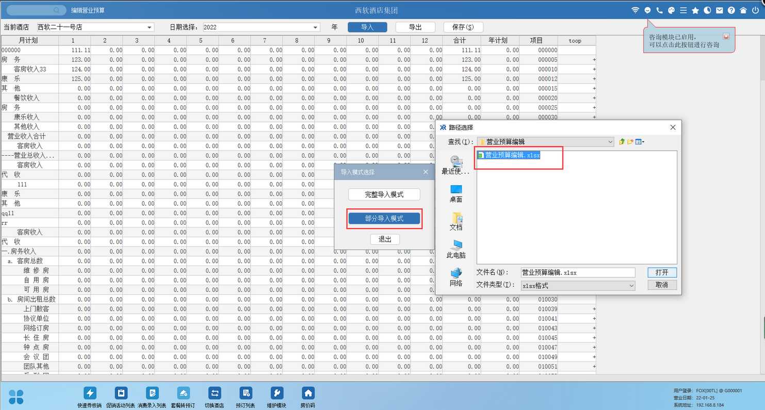765x410 pixels.
Task: Click the phone call icon
Action: click(x=659, y=10)
